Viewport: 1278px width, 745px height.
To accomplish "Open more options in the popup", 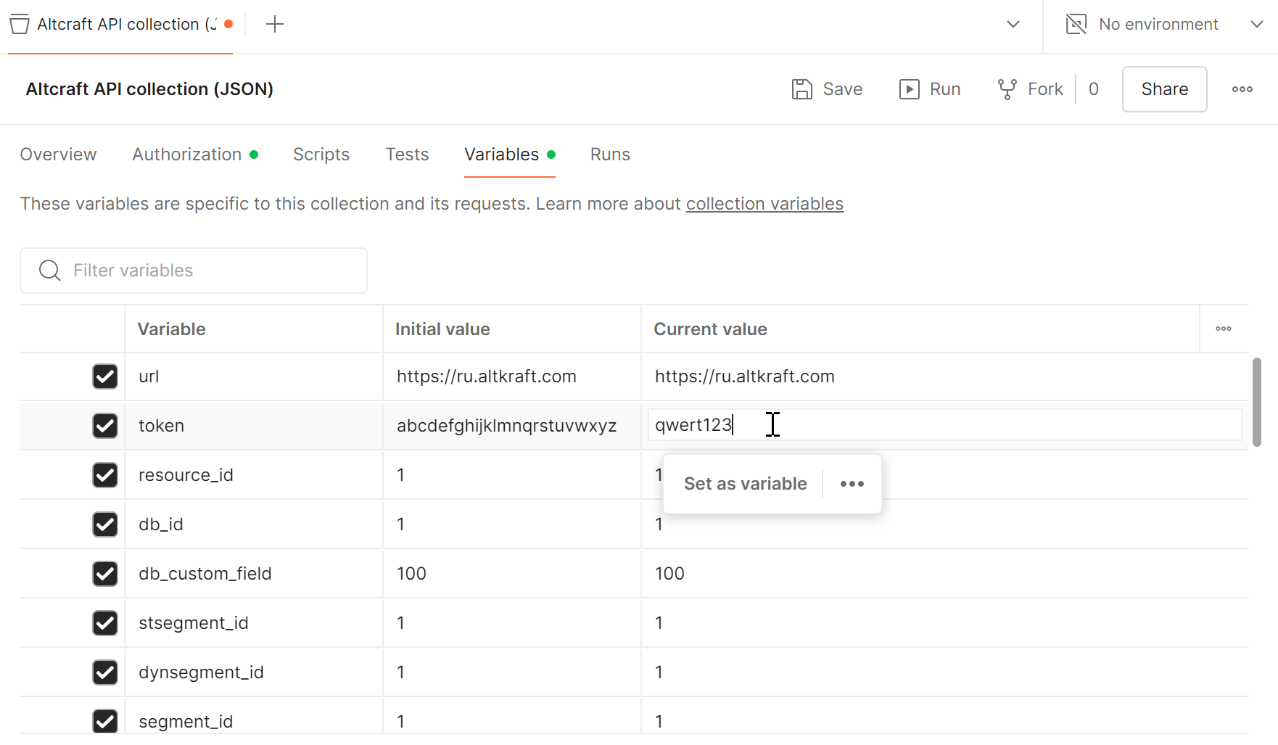I will point(852,484).
